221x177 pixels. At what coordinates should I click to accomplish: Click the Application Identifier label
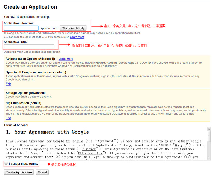coord(19,23)
